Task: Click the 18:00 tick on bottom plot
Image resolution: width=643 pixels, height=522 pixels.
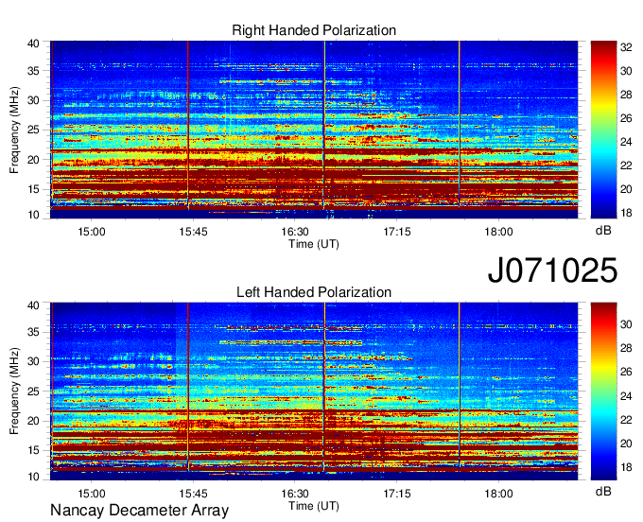Action: 498,494
